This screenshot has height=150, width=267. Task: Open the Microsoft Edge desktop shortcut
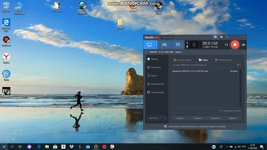click(6, 25)
